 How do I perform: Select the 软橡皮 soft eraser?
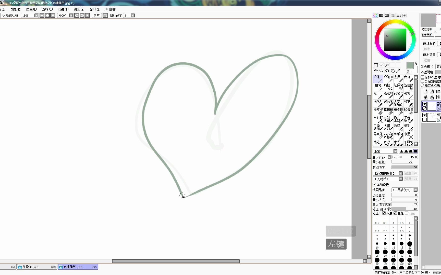(x=409, y=112)
